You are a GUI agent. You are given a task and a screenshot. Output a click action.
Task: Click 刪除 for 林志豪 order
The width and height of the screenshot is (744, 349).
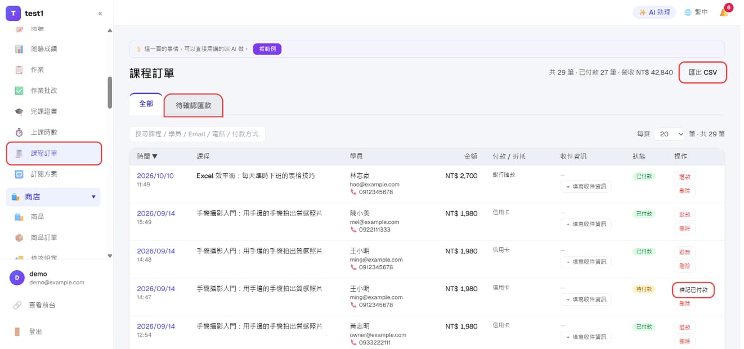[684, 191]
